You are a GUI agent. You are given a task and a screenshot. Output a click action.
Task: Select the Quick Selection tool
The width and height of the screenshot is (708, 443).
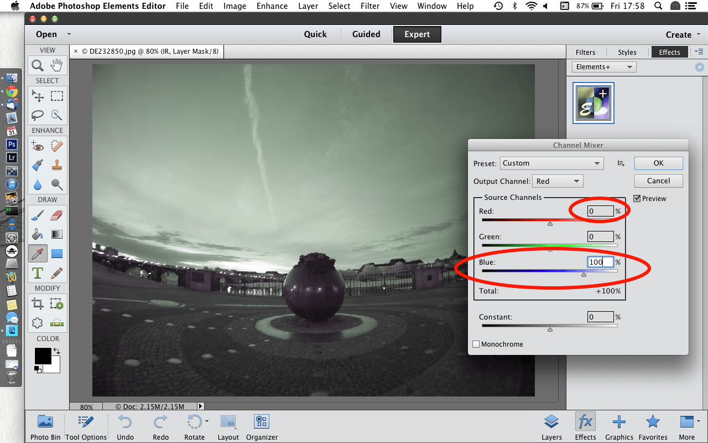[x=56, y=115]
